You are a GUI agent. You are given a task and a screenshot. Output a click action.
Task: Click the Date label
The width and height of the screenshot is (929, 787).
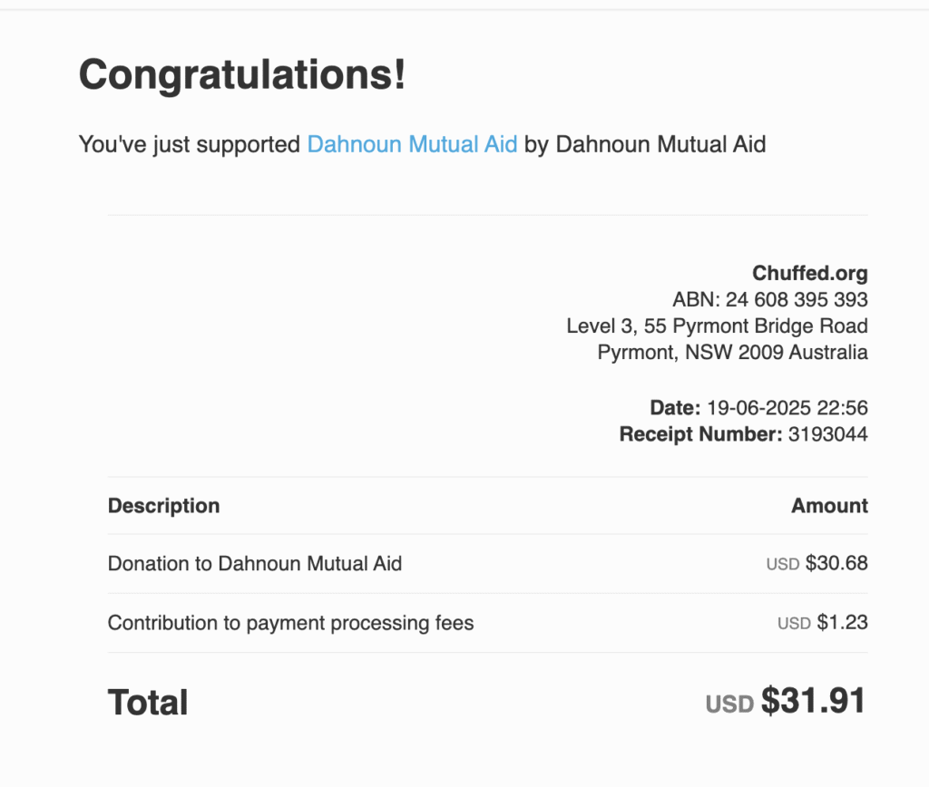675,407
